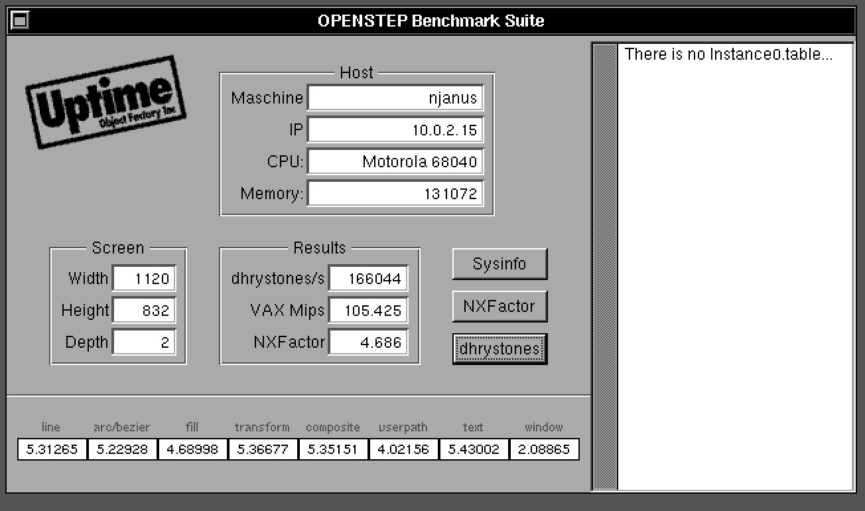Select the arc/bezier score cell

123,449
